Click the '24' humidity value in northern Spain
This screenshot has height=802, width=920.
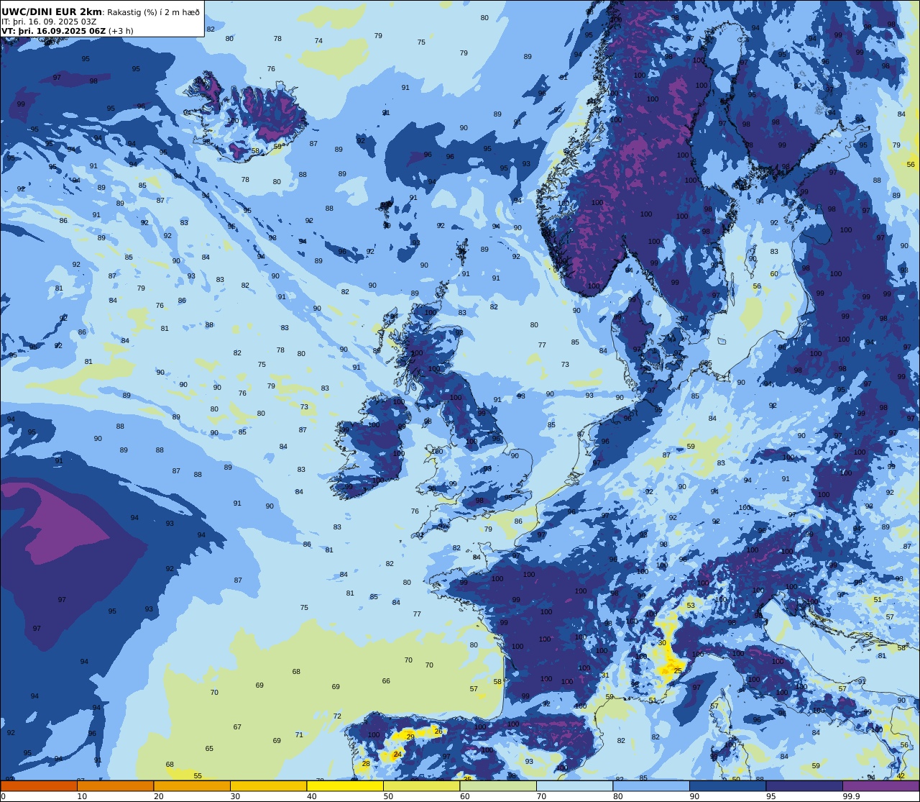tap(397, 755)
